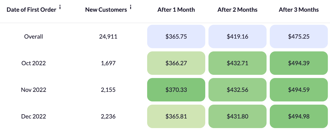Select the After 3 Months column header
330x131 pixels.
pyautogui.click(x=299, y=10)
